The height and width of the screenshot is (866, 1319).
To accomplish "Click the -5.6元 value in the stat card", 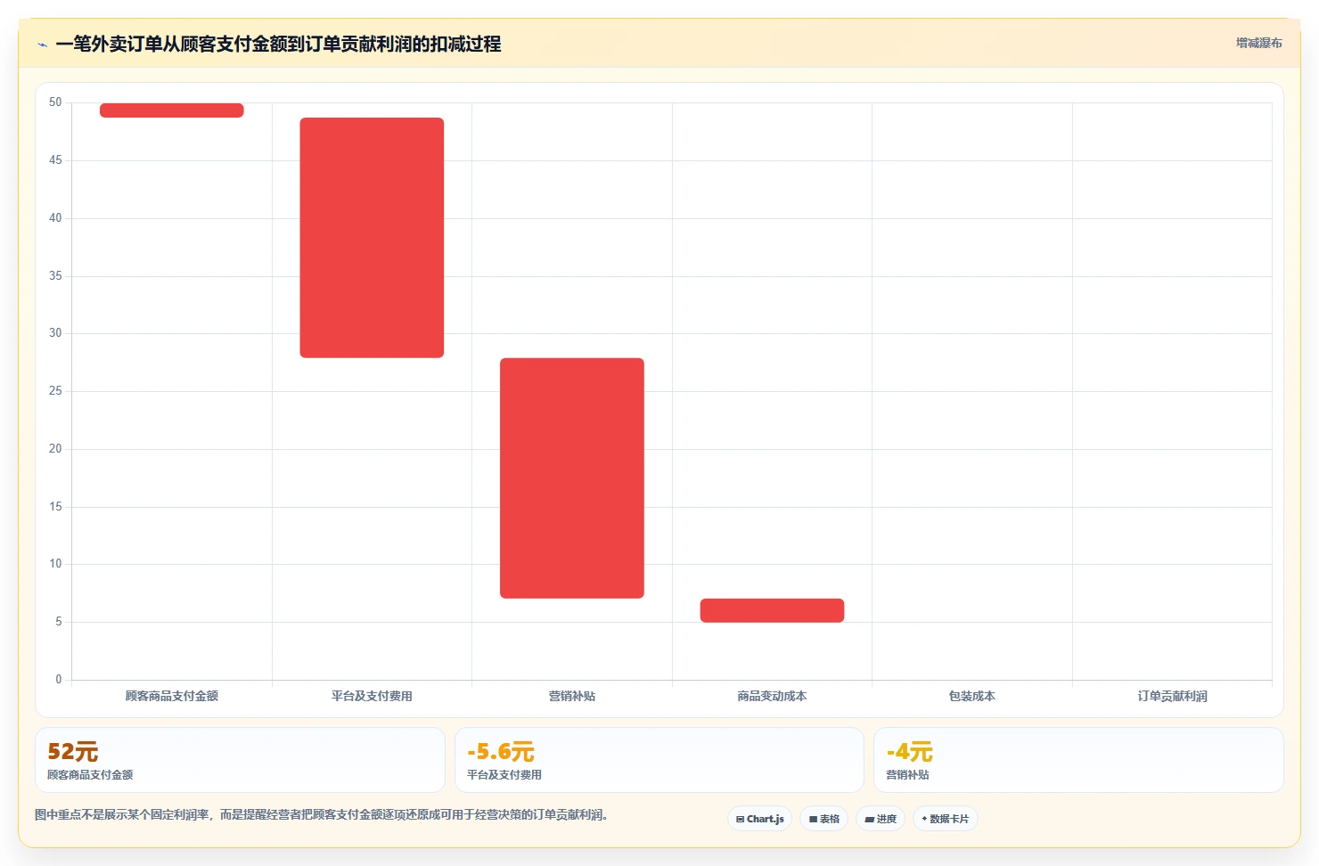I will point(501,752).
